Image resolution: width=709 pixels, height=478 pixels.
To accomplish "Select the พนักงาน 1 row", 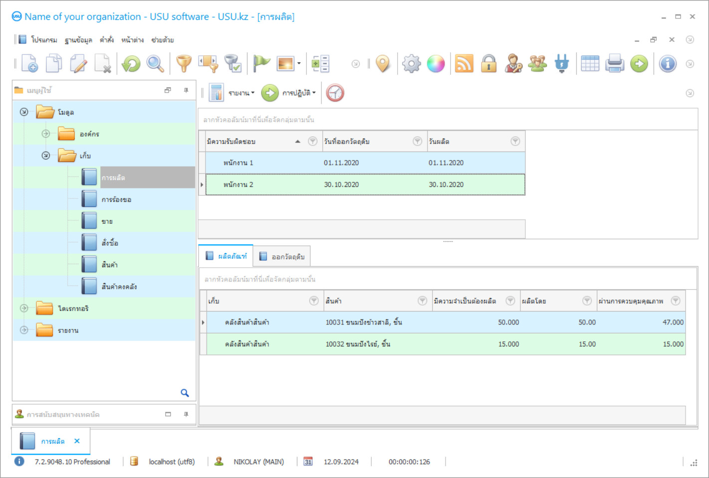I will click(238, 163).
